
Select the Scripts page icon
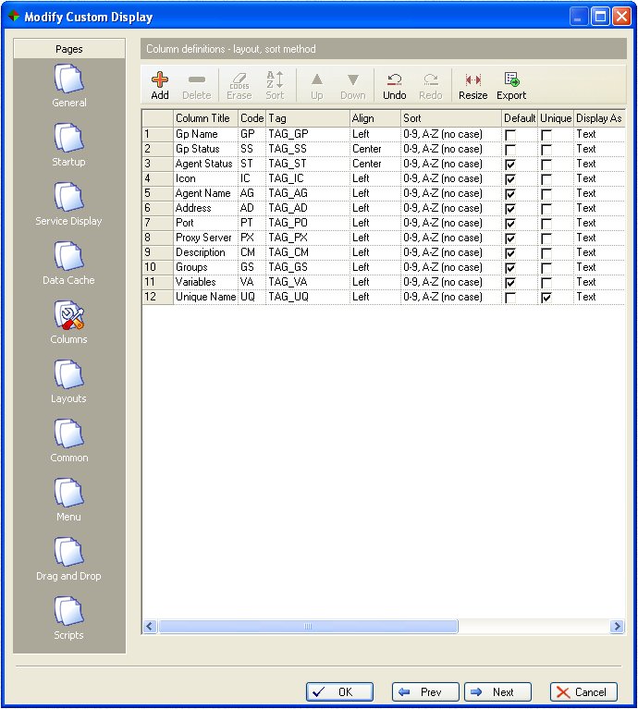point(69,612)
